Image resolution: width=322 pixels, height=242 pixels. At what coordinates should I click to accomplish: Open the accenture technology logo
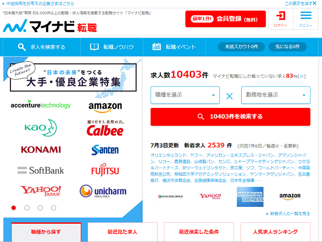[41, 105]
